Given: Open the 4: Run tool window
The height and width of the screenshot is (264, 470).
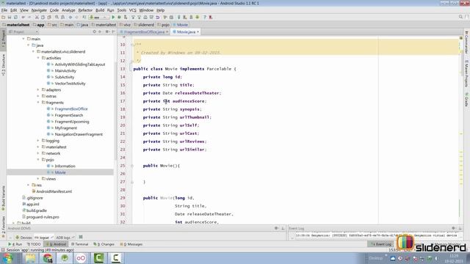Looking at the screenshot, I should (x=15, y=244).
